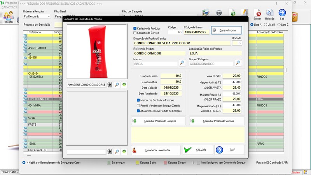The width and height of the screenshot is (311, 175).
Task: Select the FRETE row in the product list
Action: 43,124
